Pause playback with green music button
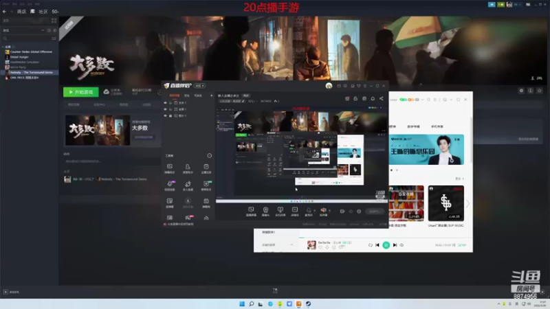The height and width of the screenshot is (309, 550). coord(386,245)
